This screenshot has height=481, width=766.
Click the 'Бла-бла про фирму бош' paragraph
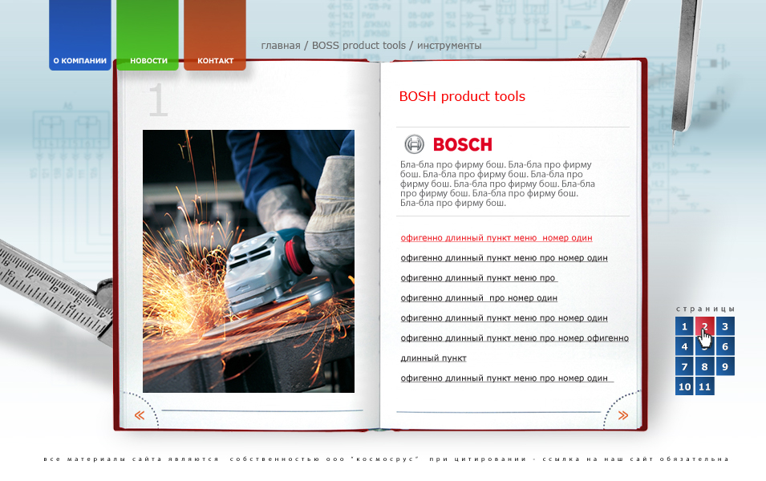click(497, 184)
